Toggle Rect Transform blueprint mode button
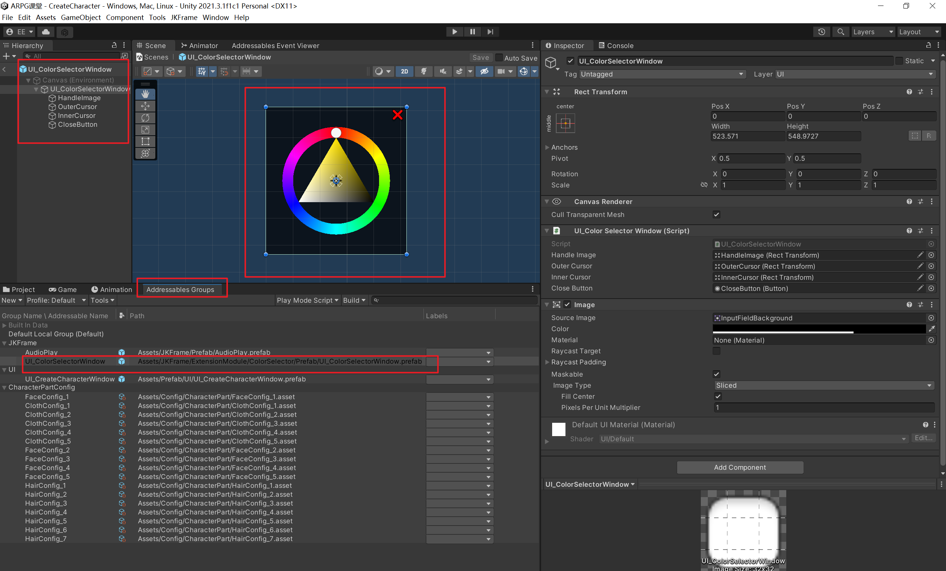The width and height of the screenshot is (946, 571). [915, 136]
